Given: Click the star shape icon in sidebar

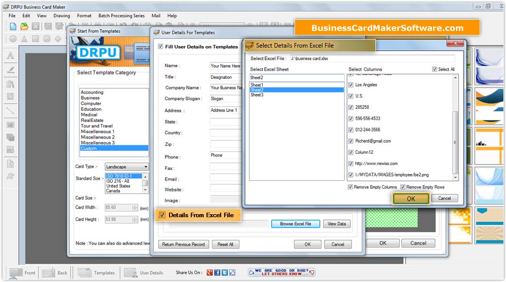Looking at the screenshot, I should pyautogui.click(x=10, y=176).
